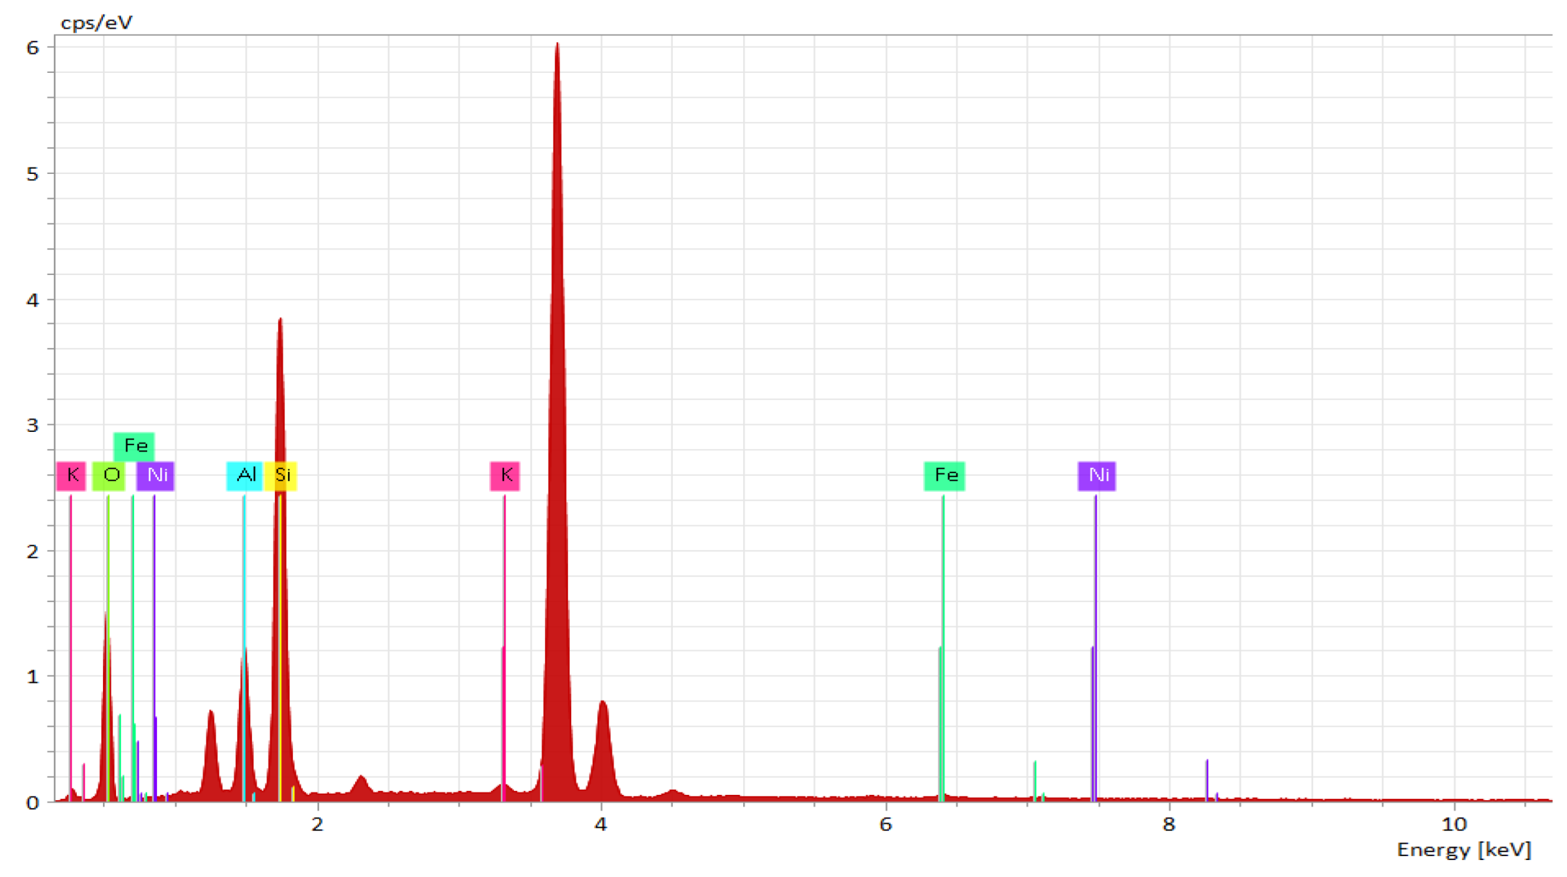Viewport: 1567px width, 877px height.
Task: Click the K label near 3.3 keV
Action: 505,475
